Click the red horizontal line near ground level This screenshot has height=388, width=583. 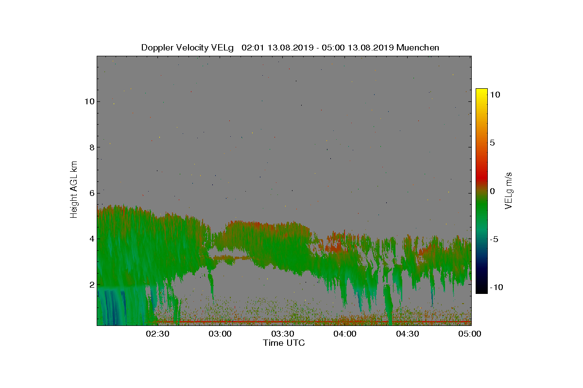tap(313, 322)
